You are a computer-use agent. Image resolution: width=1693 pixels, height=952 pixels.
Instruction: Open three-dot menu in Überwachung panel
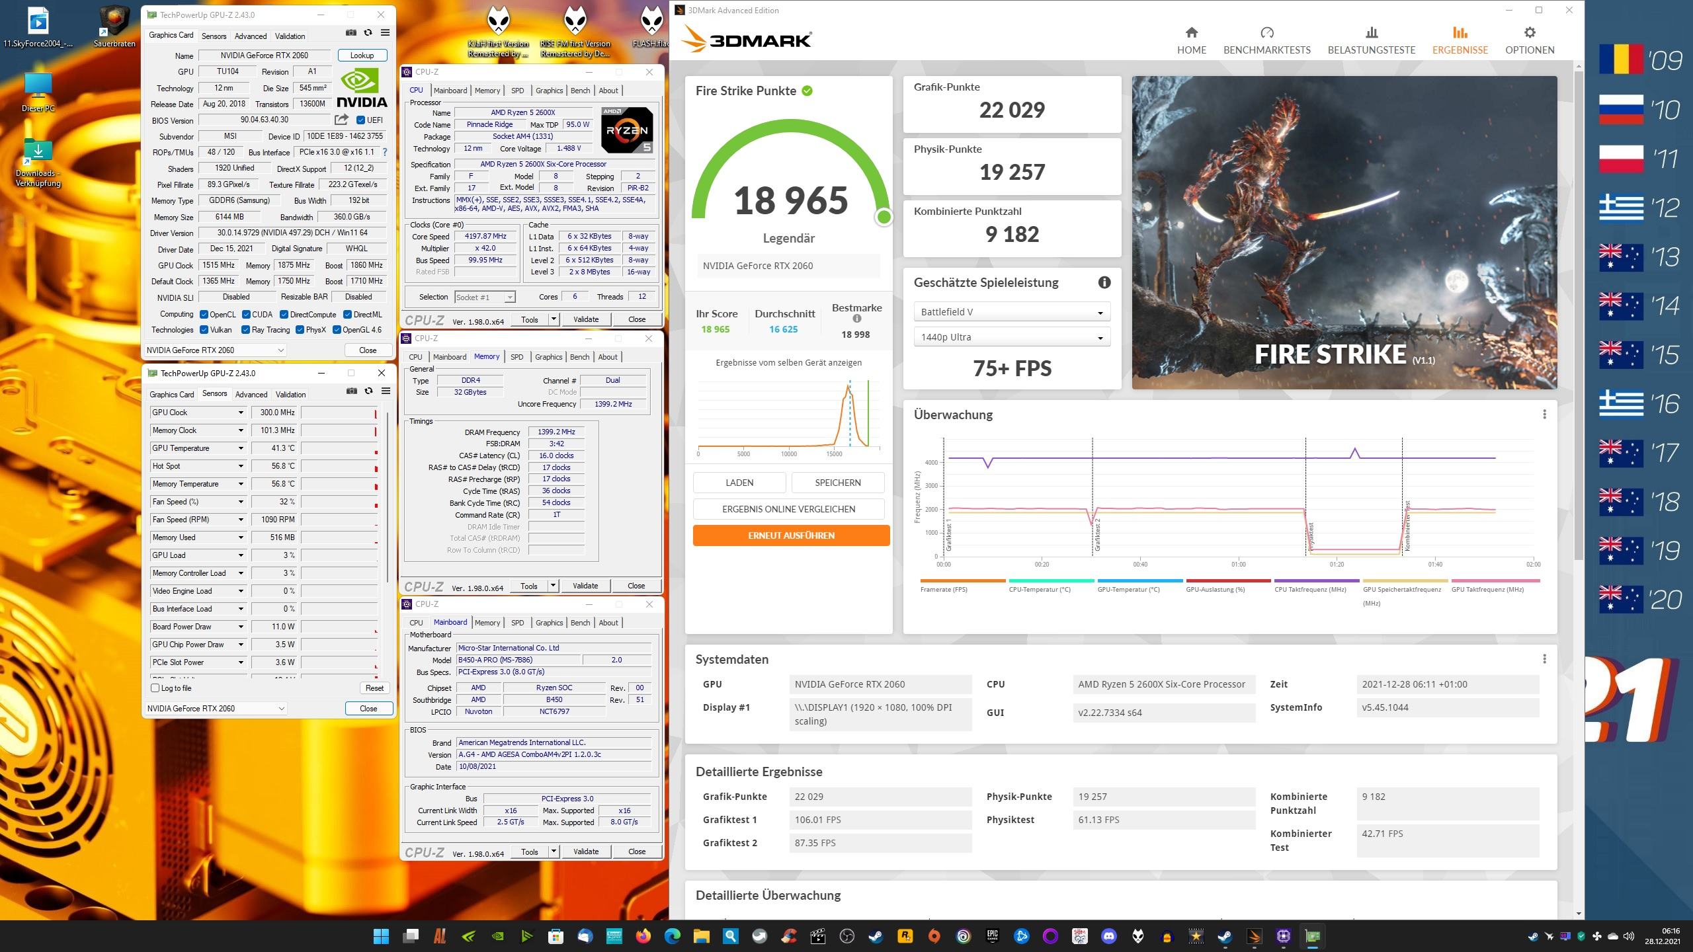click(x=1544, y=415)
